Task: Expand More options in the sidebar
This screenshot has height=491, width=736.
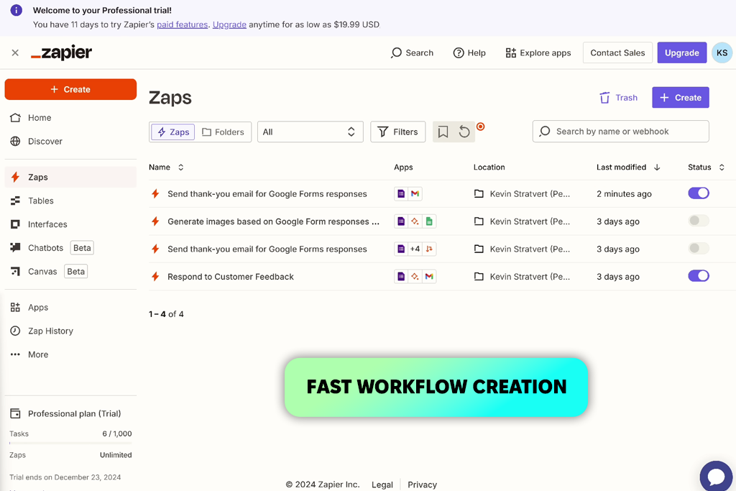Action: pos(70,354)
